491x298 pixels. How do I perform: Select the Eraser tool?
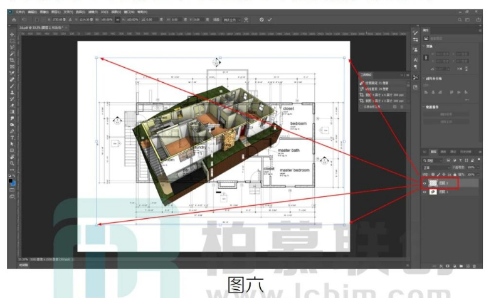(12, 105)
